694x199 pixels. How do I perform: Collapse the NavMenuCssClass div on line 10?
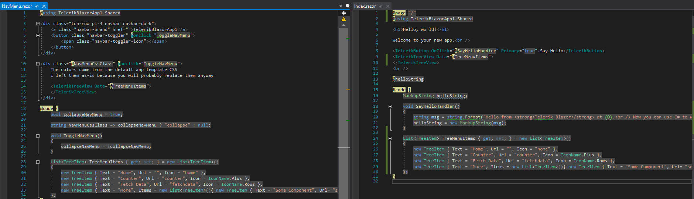click(x=38, y=64)
